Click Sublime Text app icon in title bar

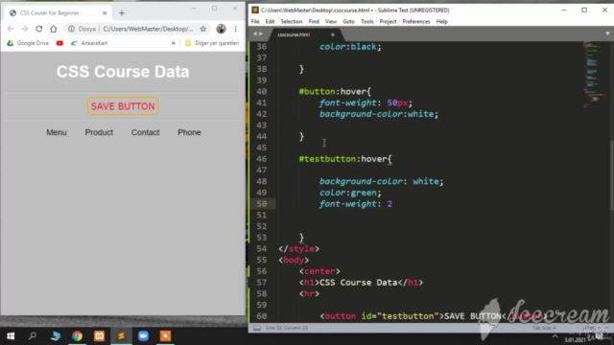pos(255,11)
